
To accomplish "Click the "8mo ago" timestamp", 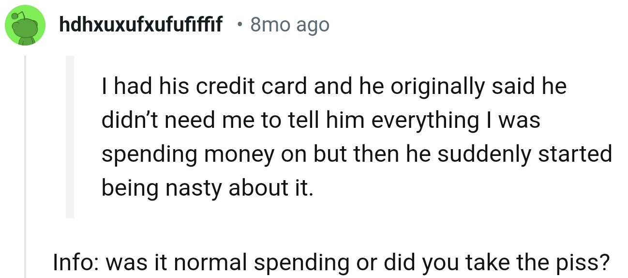I will [x=289, y=25].
